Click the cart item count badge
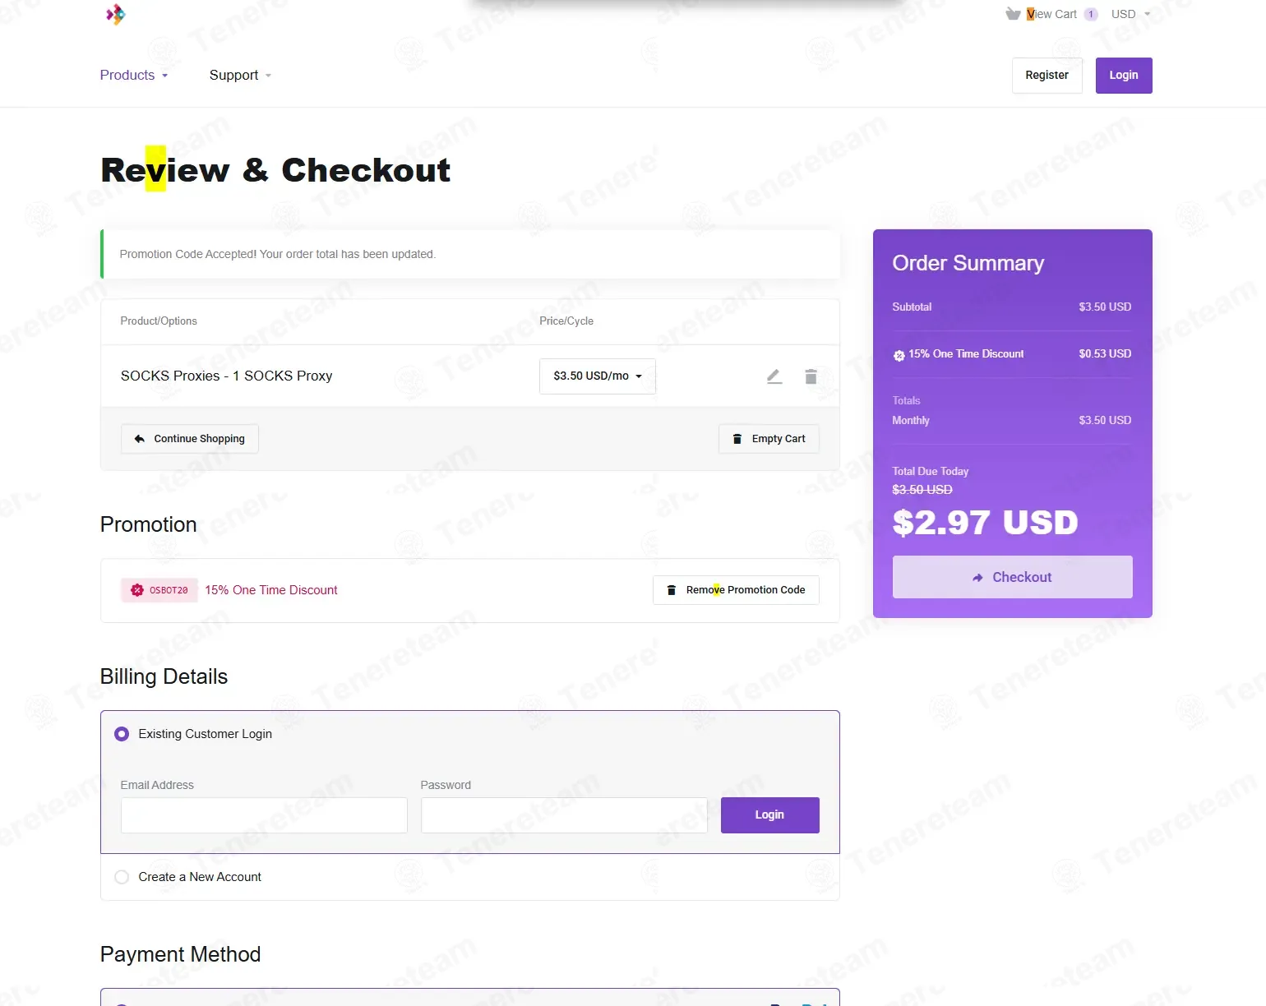1266x1006 pixels. pyautogui.click(x=1091, y=14)
